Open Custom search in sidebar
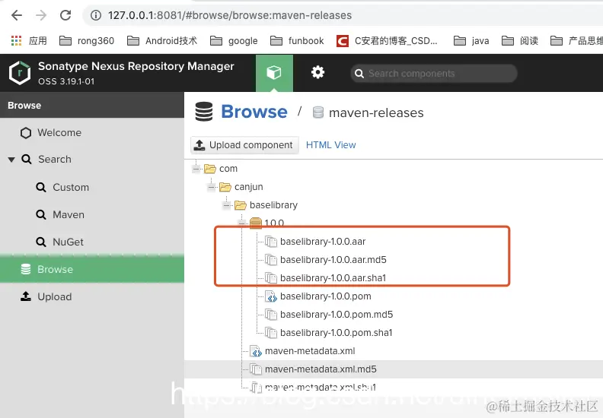 (x=71, y=187)
